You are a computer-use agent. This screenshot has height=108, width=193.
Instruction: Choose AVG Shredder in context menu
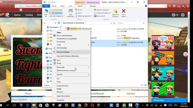[x=62, y=48]
